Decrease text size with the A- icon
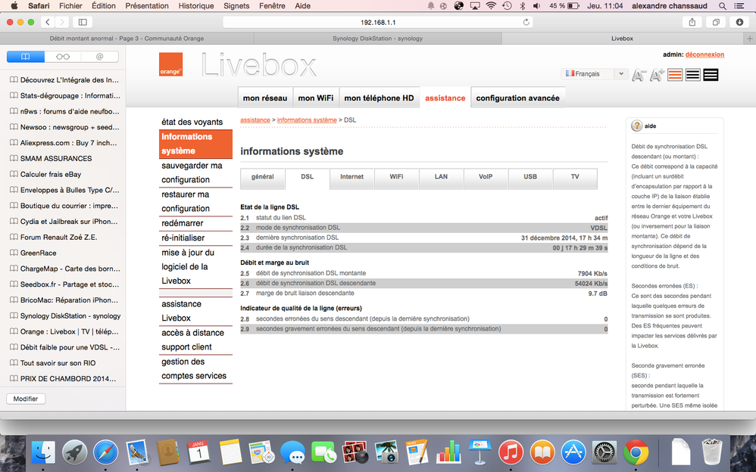This screenshot has width=756, height=472. pos(639,75)
